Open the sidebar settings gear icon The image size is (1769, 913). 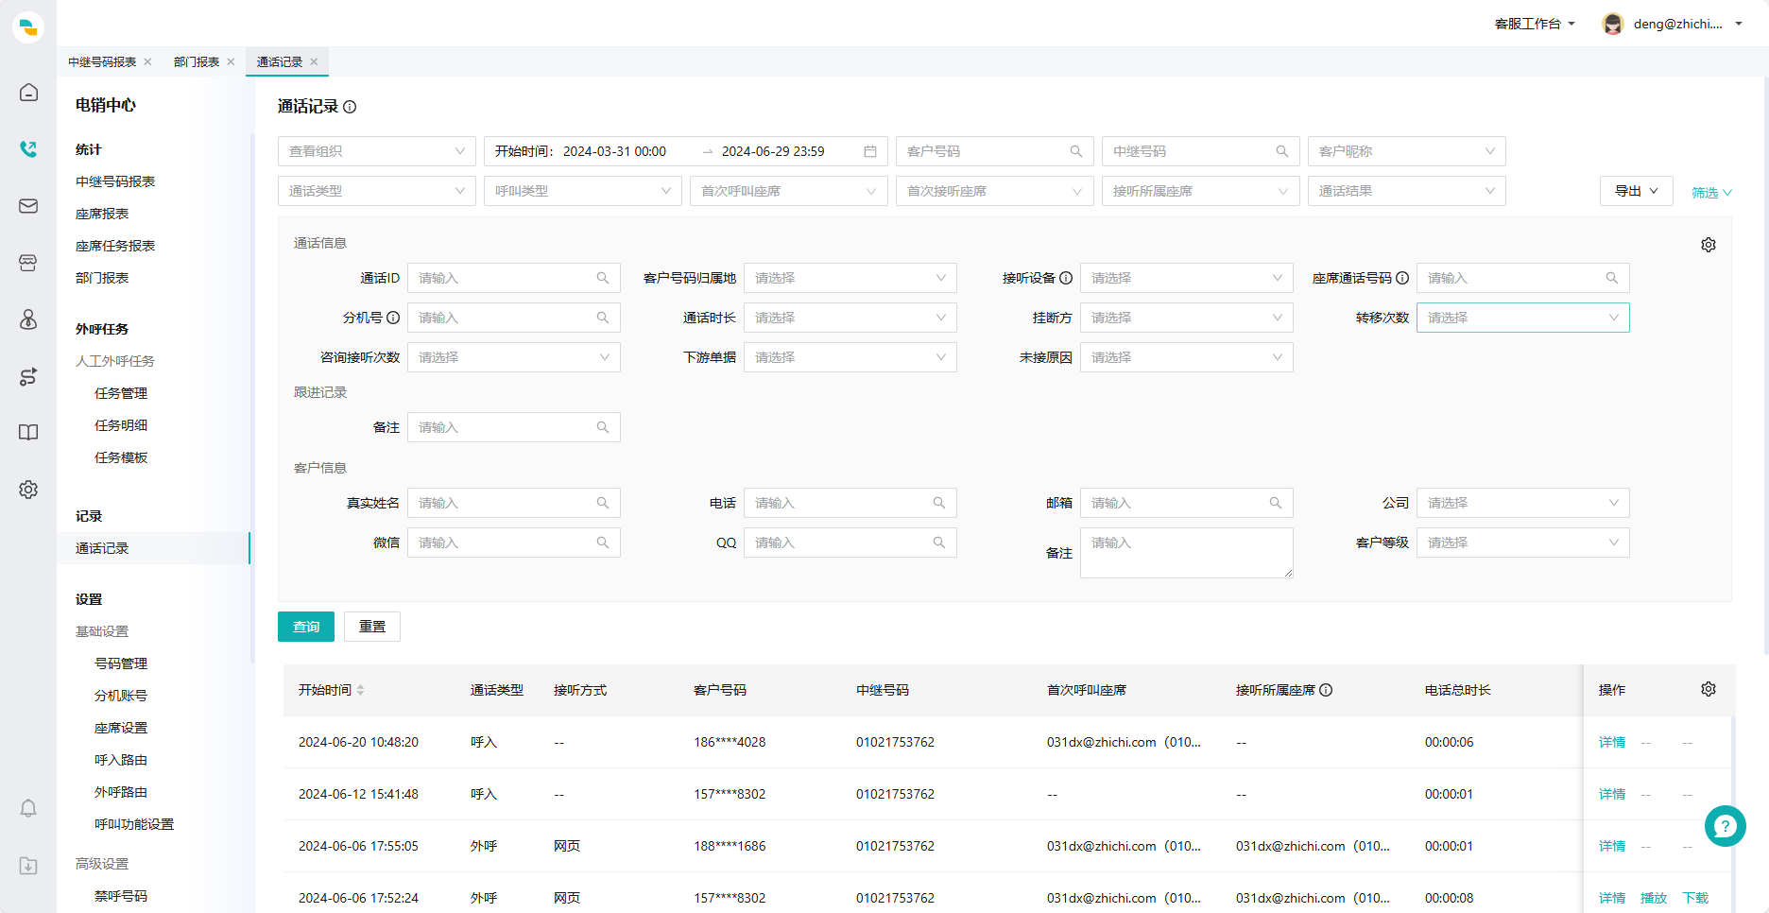click(x=28, y=490)
